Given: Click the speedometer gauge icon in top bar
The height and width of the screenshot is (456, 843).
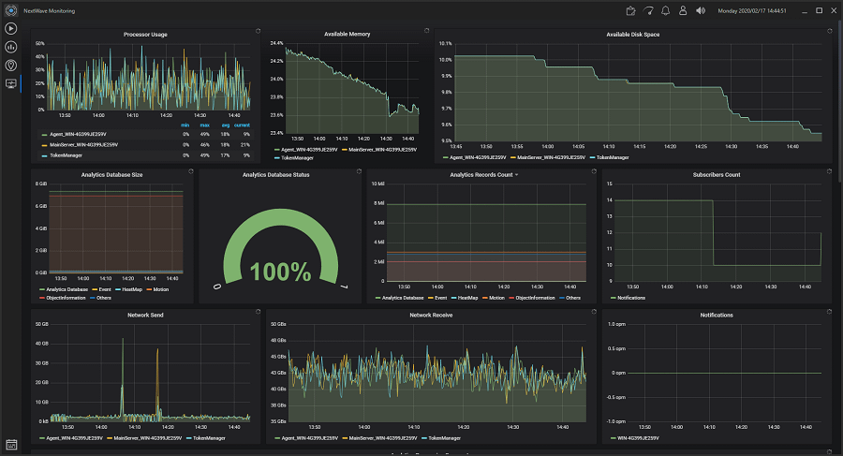Looking at the screenshot, I should [647, 11].
